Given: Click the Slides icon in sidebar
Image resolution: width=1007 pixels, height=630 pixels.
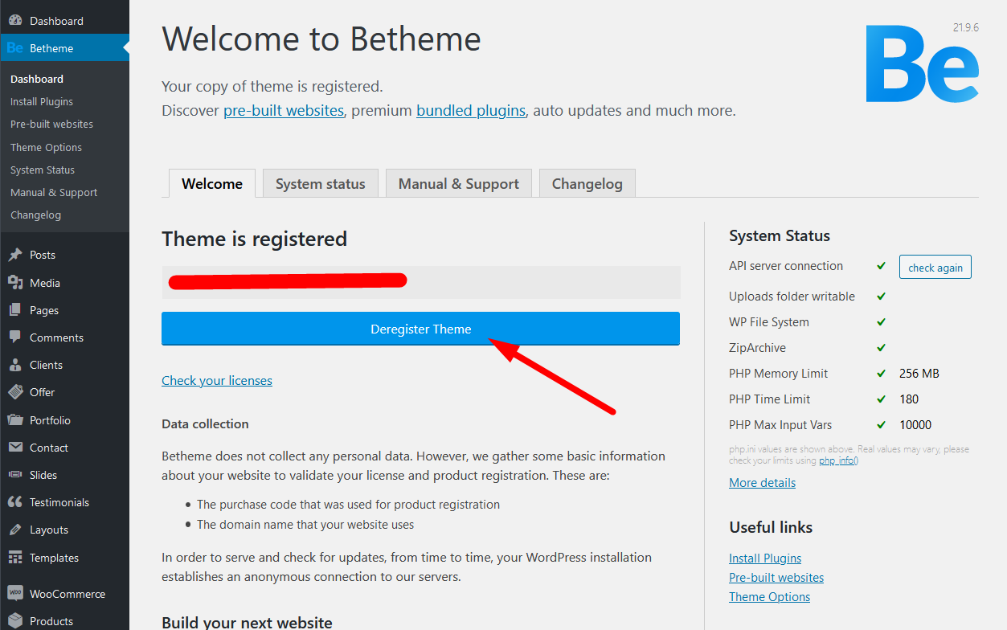Looking at the screenshot, I should (14, 475).
